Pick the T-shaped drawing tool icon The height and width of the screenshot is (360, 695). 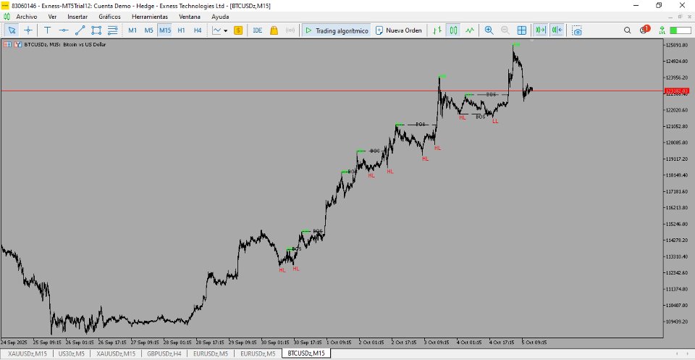point(47,30)
